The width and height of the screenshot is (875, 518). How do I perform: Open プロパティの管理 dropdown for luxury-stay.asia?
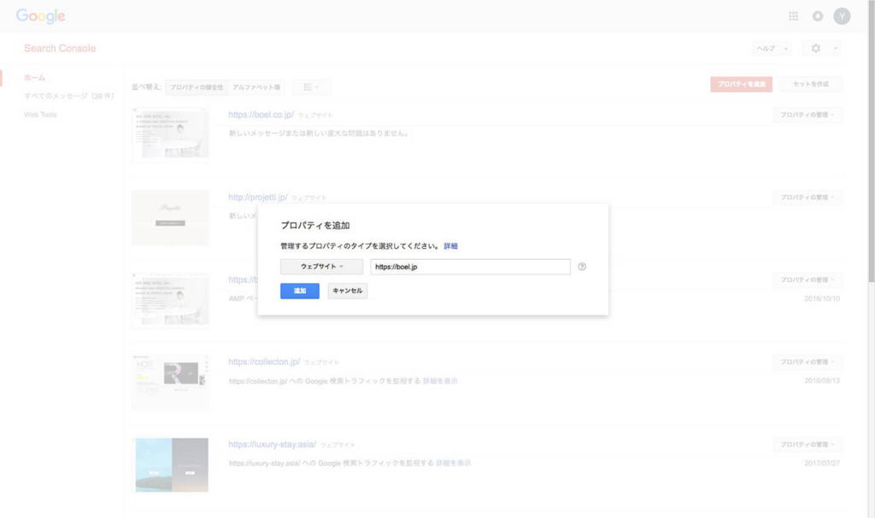click(x=807, y=444)
